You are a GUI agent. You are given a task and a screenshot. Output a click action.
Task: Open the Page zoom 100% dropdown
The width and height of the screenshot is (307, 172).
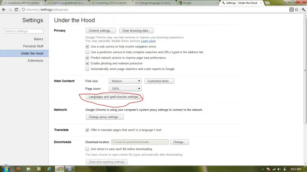point(125,89)
